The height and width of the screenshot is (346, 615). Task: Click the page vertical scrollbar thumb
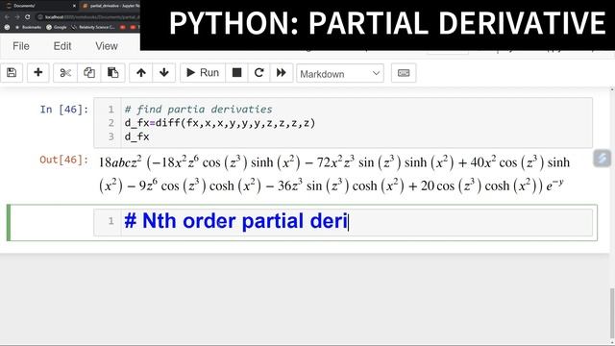[612, 314]
